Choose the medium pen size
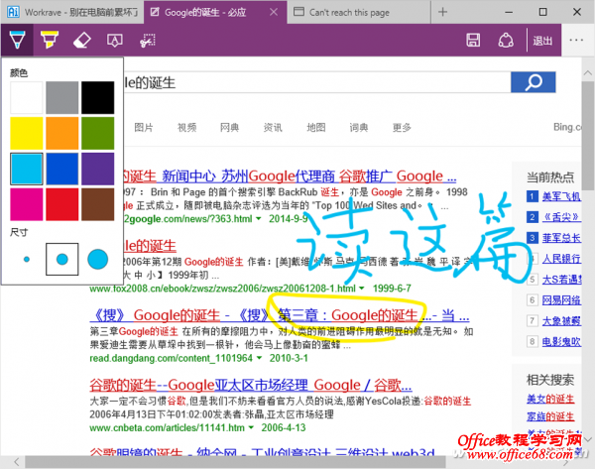595x469 pixels. [x=61, y=259]
